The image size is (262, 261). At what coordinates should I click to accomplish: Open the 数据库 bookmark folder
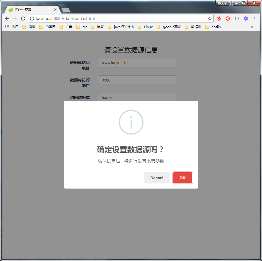193,27
